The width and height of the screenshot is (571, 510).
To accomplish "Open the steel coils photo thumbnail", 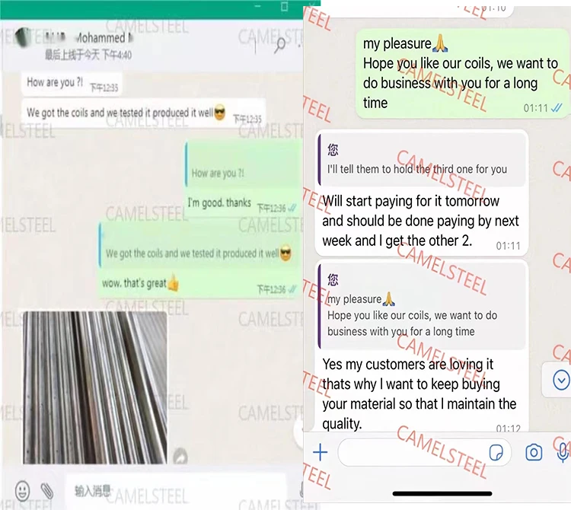I will 94,387.
